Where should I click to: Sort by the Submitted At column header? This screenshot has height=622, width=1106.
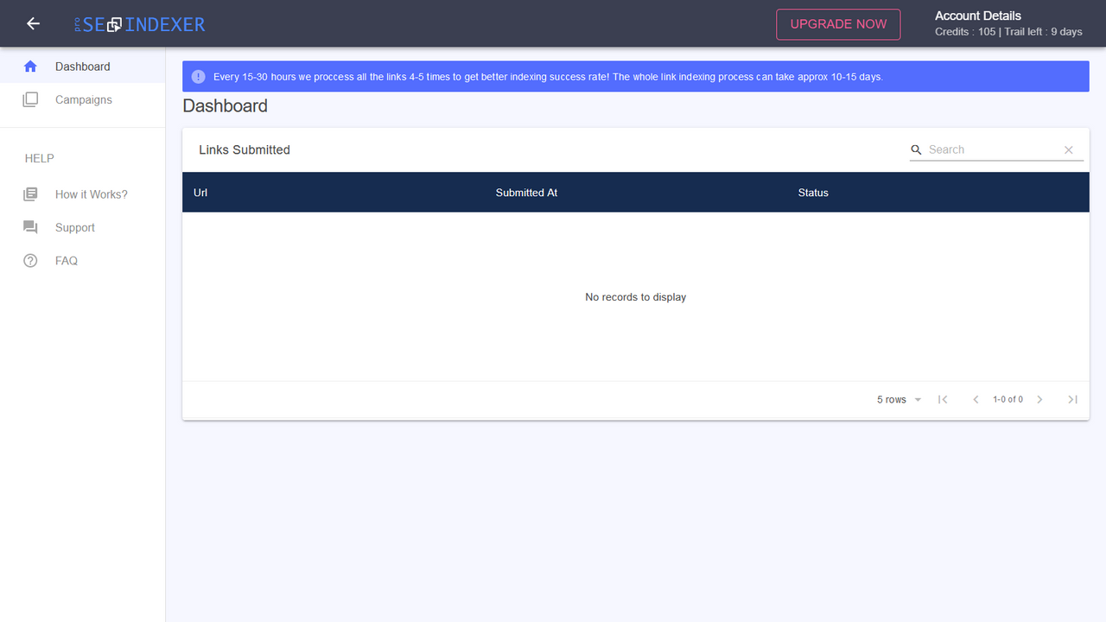click(x=526, y=193)
